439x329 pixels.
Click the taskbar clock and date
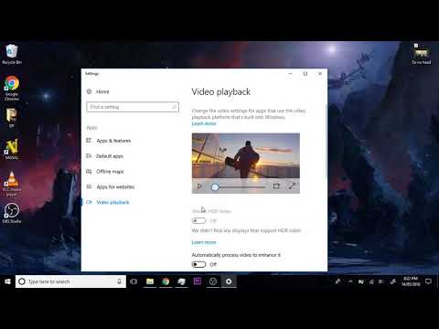(411, 281)
